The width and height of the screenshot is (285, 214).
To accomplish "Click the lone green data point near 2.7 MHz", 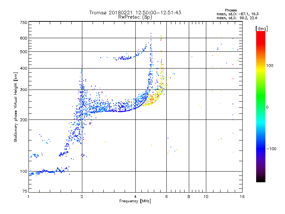I will click(x=105, y=142).
